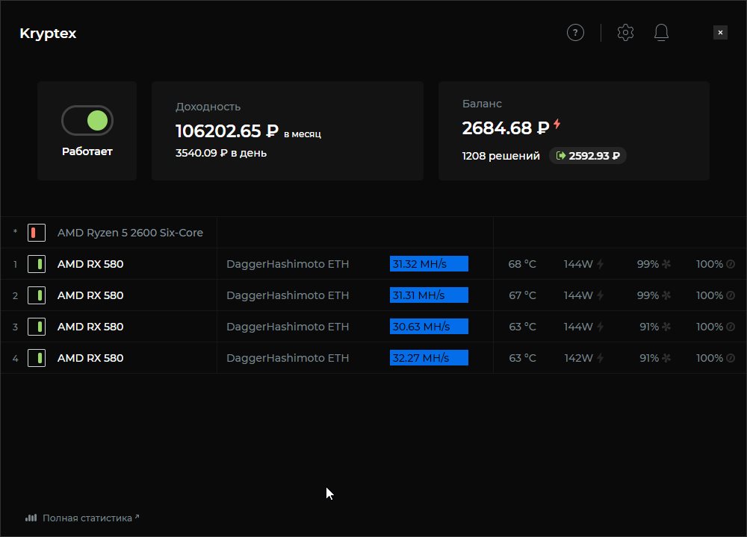
Task: Click the 31.32 MH/s hashrate bar
Action: (429, 264)
